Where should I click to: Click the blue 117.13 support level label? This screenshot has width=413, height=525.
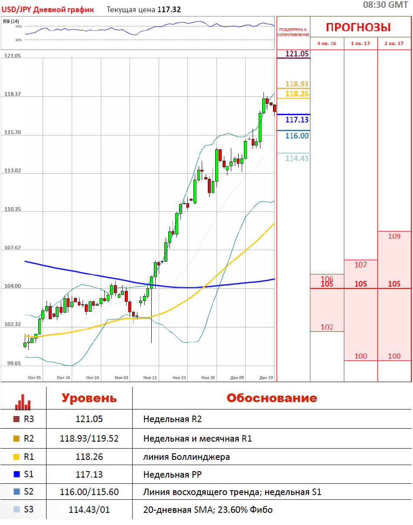[297, 120]
